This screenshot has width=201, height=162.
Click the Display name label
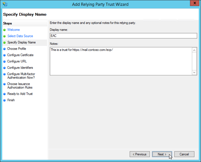(59, 30)
